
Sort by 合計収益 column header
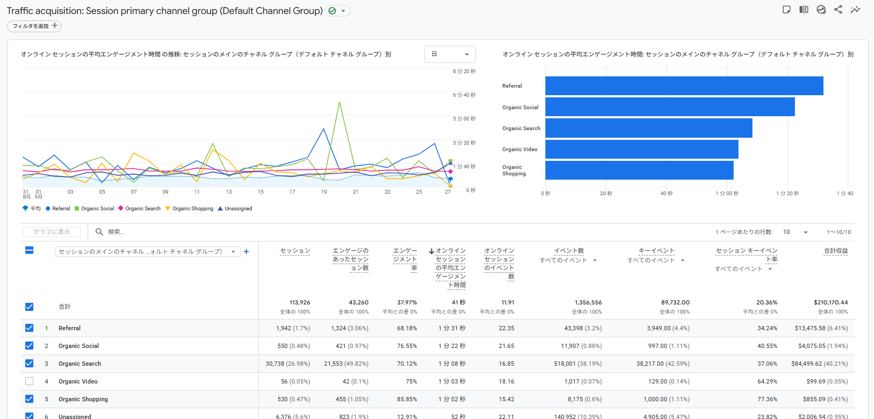pyautogui.click(x=836, y=251)
